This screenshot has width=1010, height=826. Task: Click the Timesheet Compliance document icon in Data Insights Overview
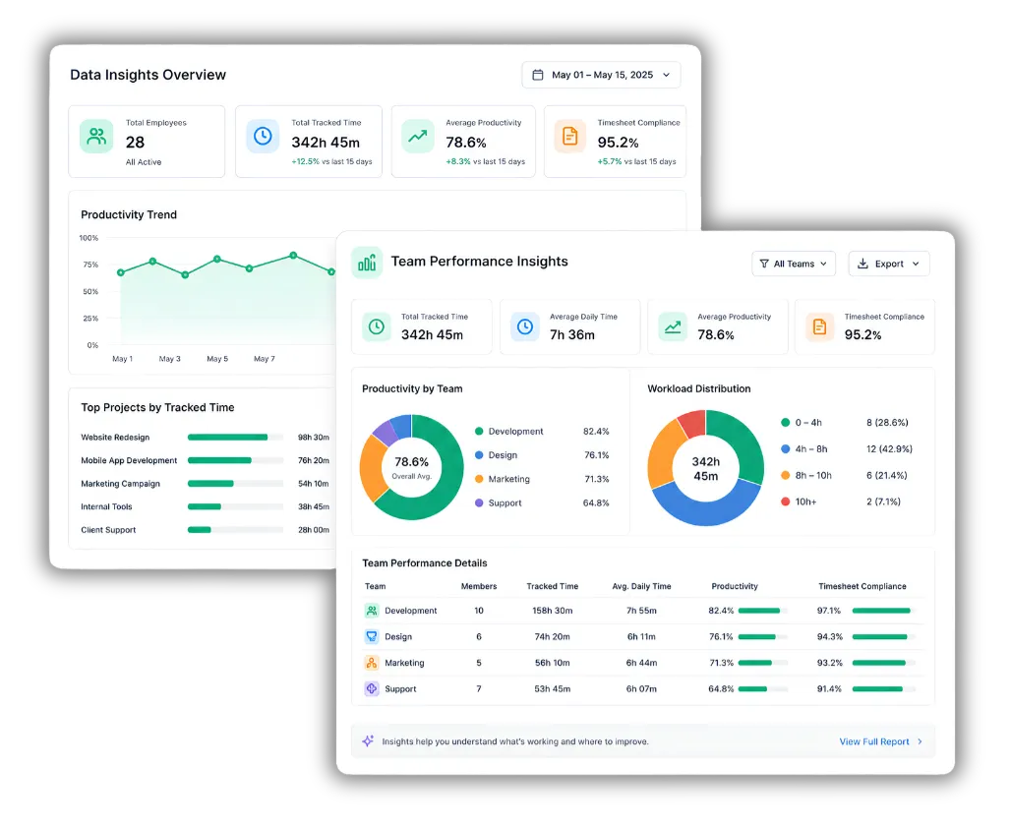570,136
